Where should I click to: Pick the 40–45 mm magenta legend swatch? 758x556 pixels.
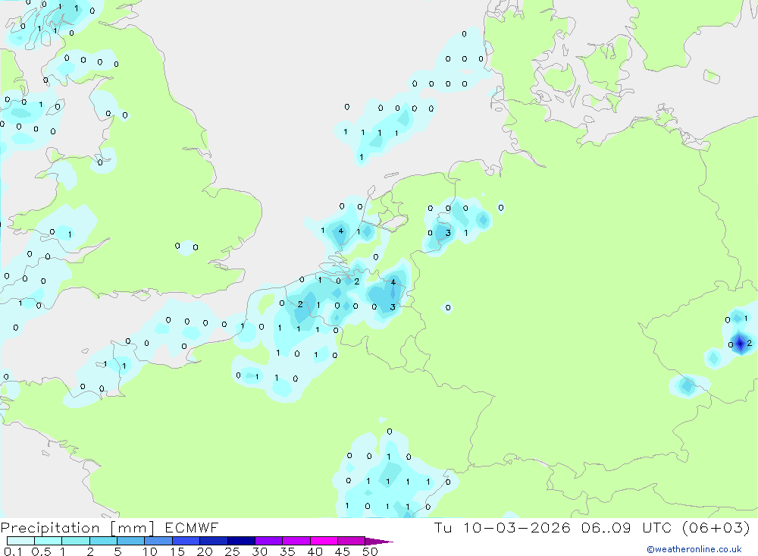coord(324,541)
